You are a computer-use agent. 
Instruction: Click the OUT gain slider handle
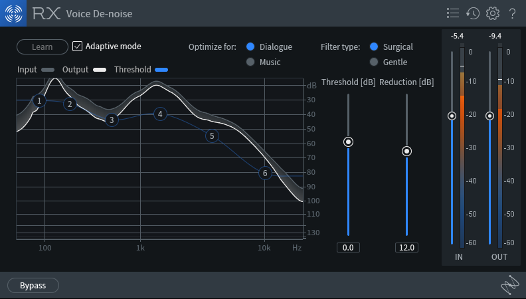tap(489, 116)
